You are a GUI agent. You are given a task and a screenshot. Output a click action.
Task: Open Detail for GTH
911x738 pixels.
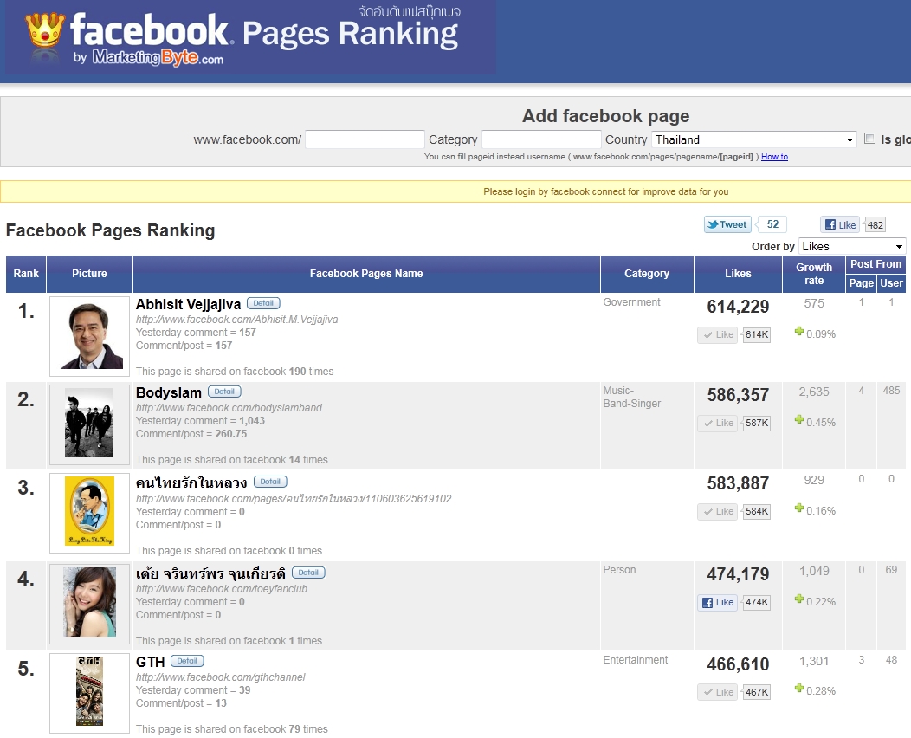click(x=187, y=661)
